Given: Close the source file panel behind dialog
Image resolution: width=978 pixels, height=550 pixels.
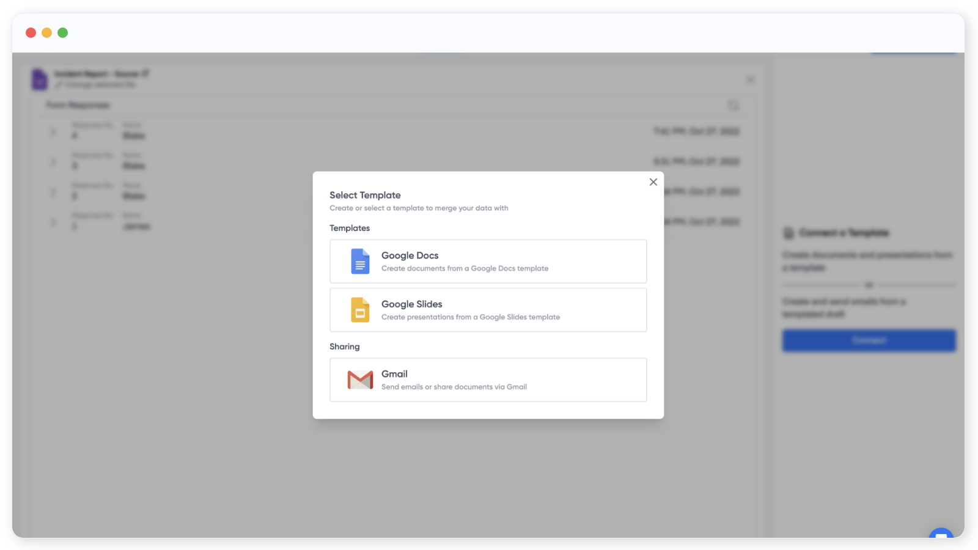Looking at the screenshot, I should tap(751, 80).
